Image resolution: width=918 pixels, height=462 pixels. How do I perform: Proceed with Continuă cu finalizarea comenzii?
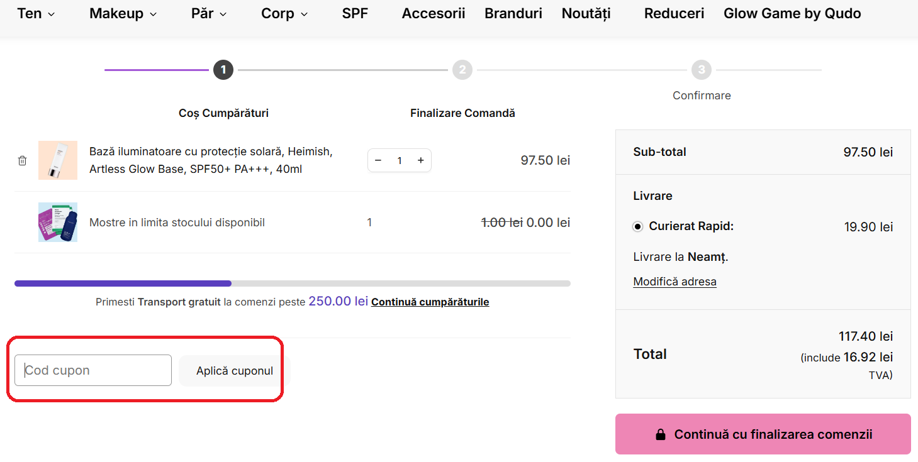pos(763,434)
